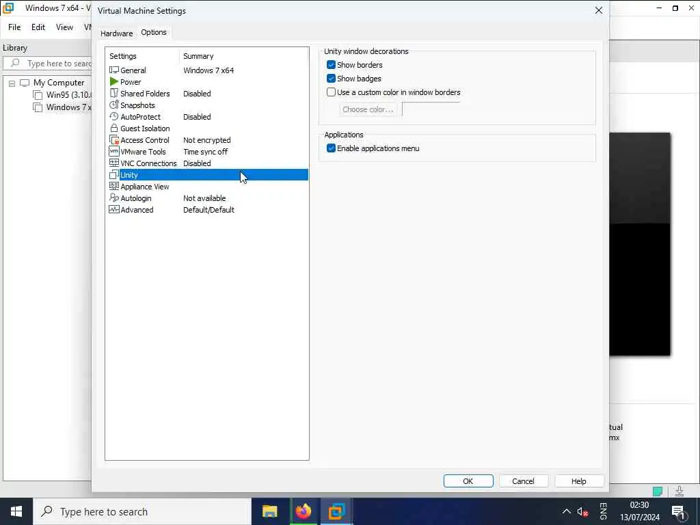Click the 'Default/Default' summary text
This screenshot has height=525, width=700.
coord(208,209)
